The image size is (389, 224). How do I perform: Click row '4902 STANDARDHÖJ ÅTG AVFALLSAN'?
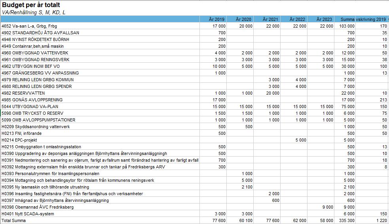point(195,33)
